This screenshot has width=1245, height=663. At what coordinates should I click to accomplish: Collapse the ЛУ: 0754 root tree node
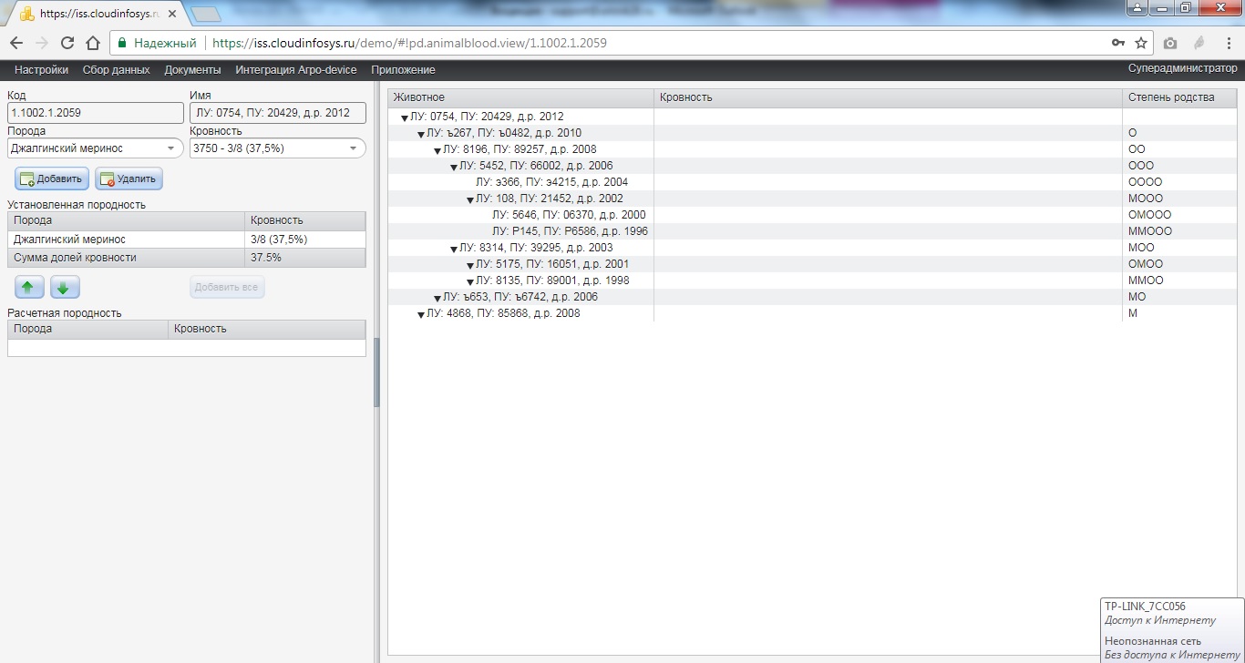pos(405,117)
